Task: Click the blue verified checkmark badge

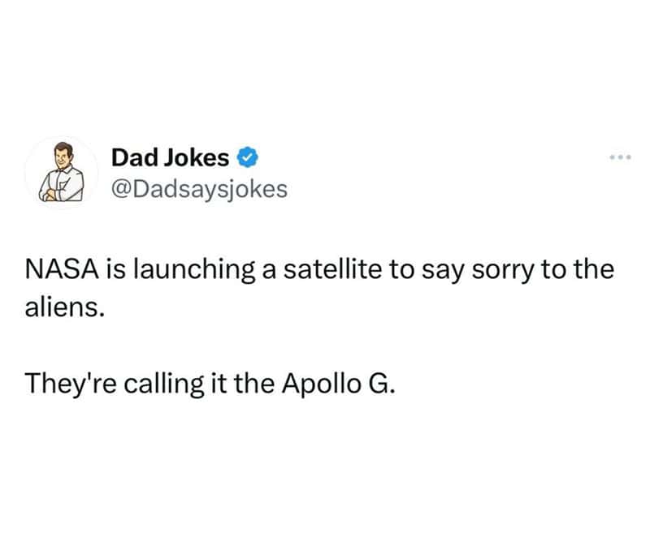Action: pos(248,157)
